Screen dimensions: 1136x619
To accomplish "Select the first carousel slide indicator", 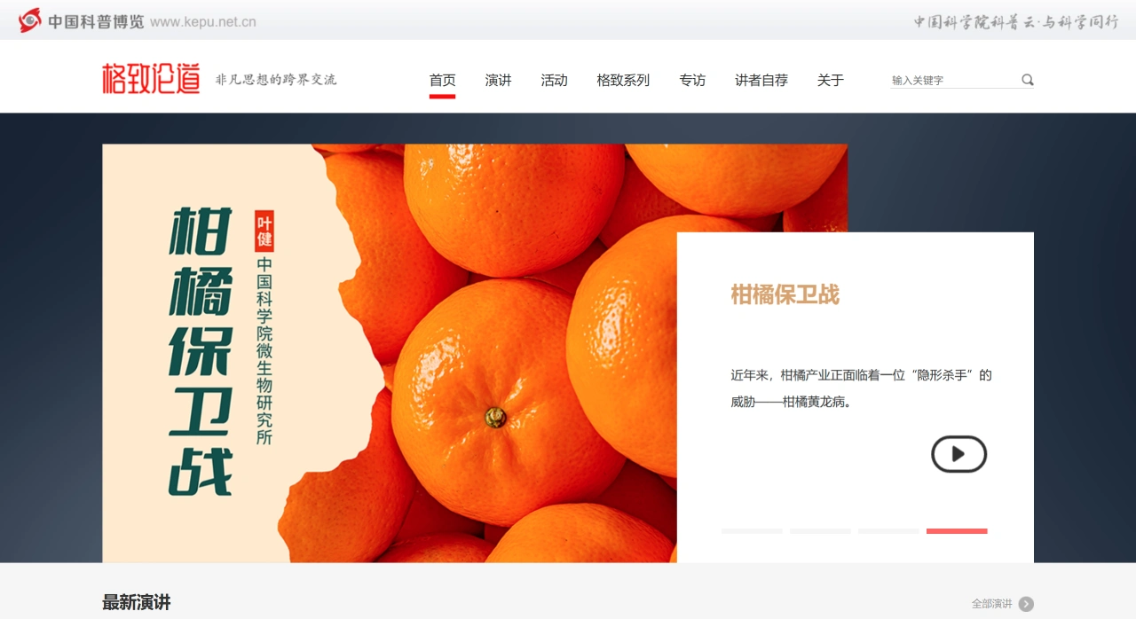I will click(752, 531).
